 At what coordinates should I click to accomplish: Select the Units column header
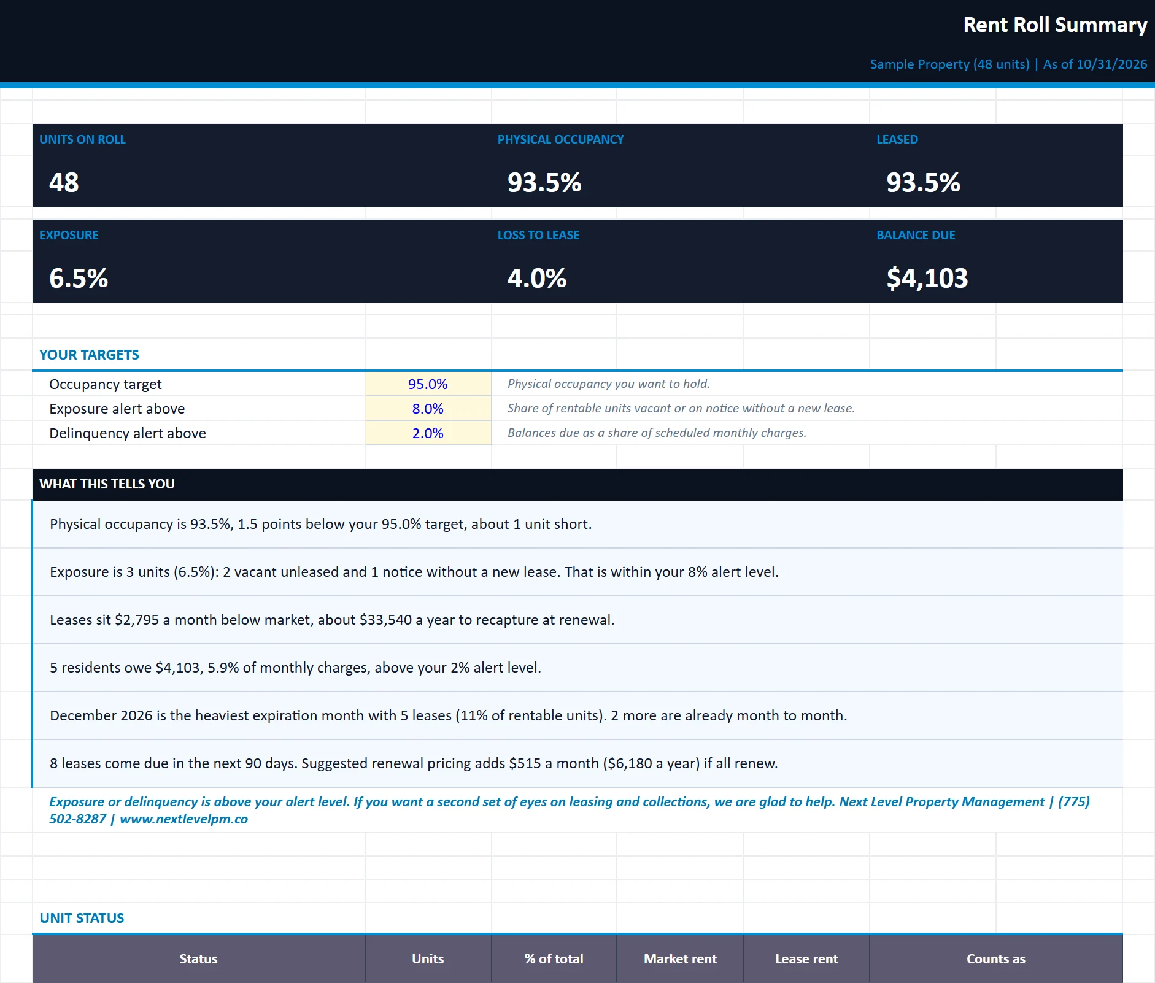(428, 958)
